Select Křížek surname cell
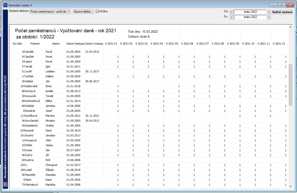The image size is (297, 193). click(x=29, y=145)
